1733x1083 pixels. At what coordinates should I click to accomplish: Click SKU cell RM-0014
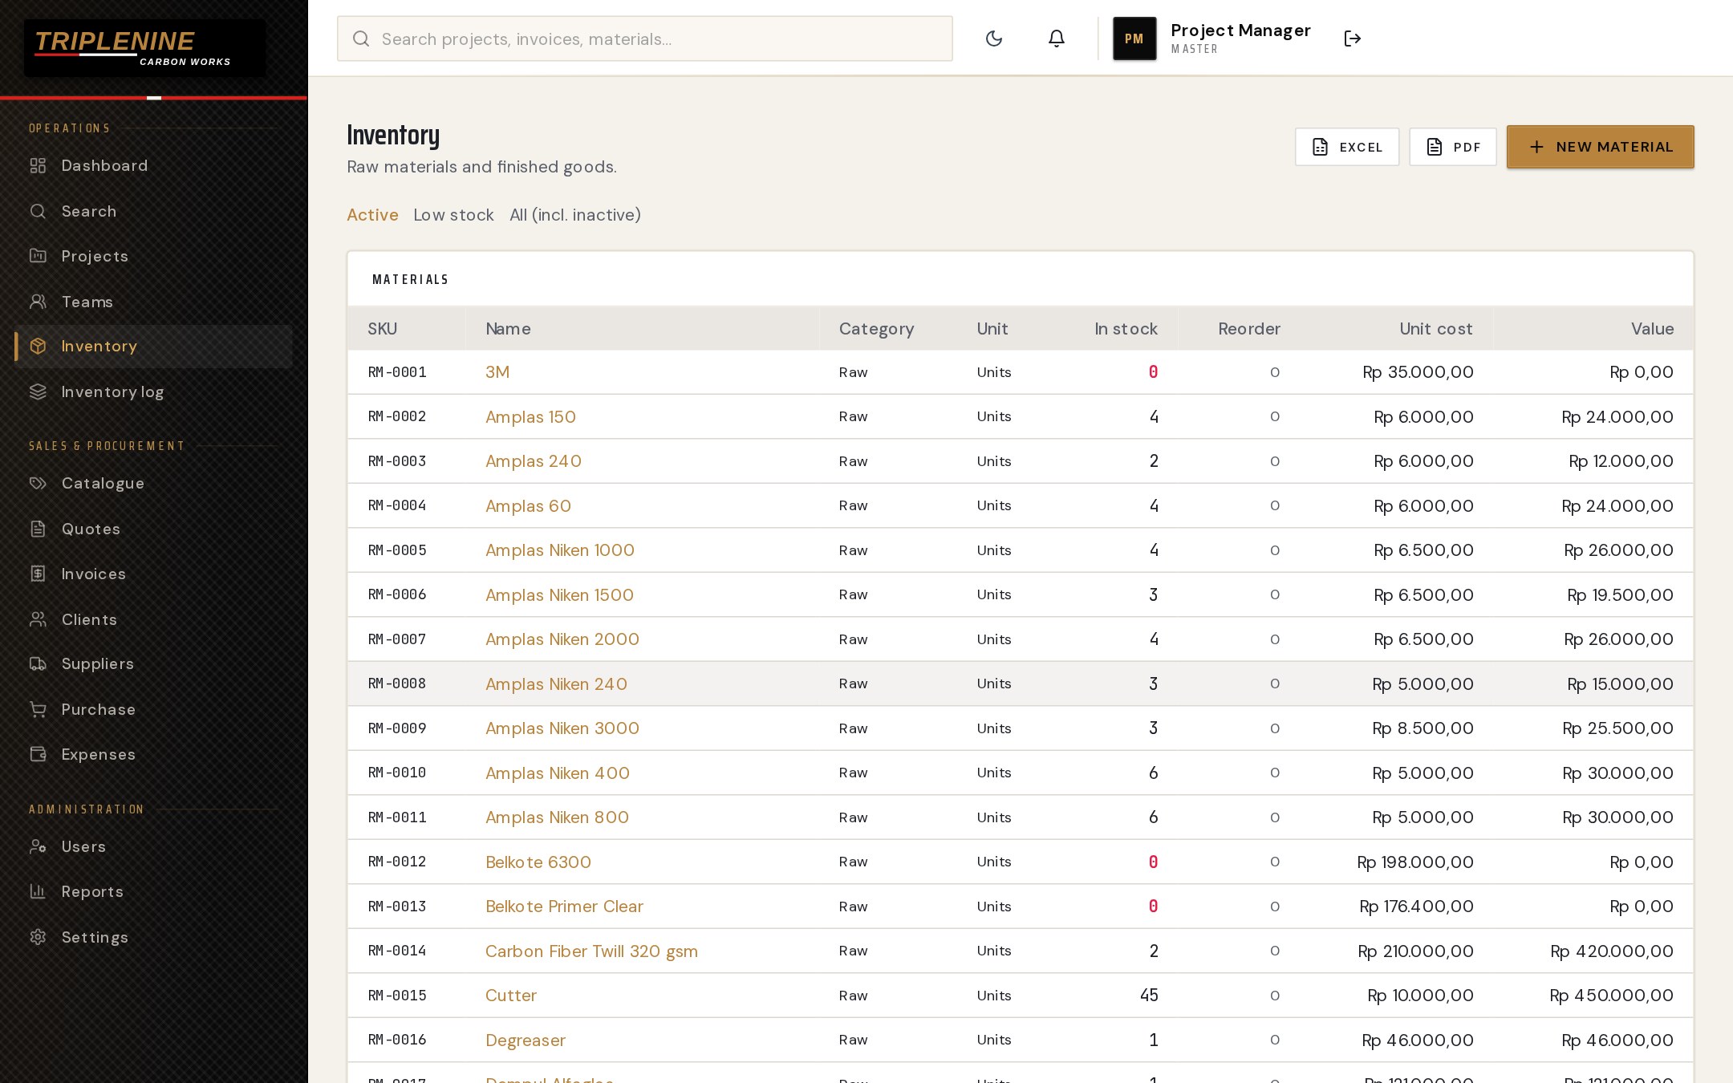point(397,951)
